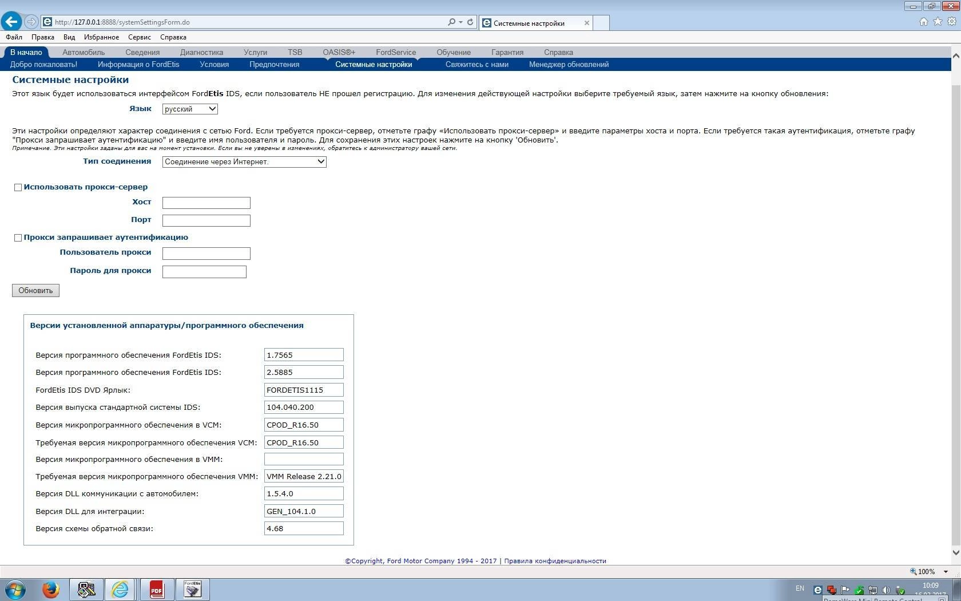
Task: Close the Системные настройки browser tab
Action: [x=586, y=23]
